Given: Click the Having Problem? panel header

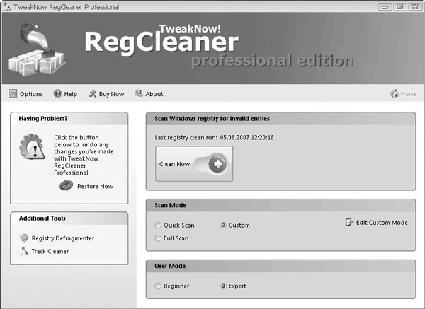Looking at the screenshot, I should pos(69,119).
